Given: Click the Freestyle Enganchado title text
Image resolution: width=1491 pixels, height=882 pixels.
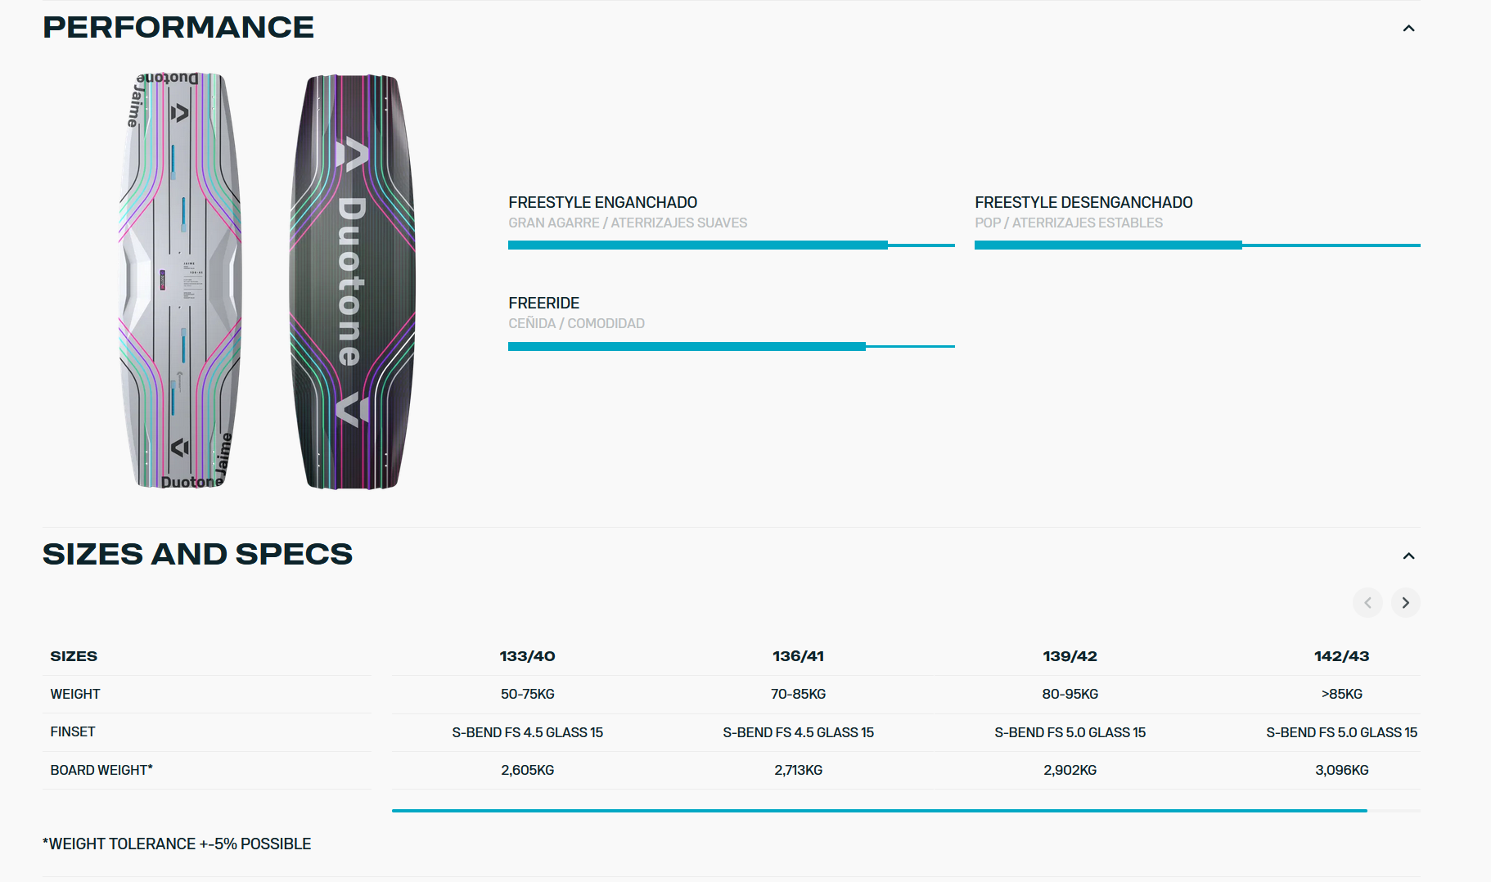Looking at the screenshot, I should pos(603,203).
